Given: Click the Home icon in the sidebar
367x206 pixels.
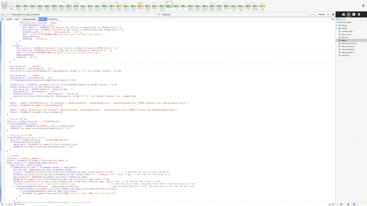Looking at the screenshot, I should (x=343, y=14).
